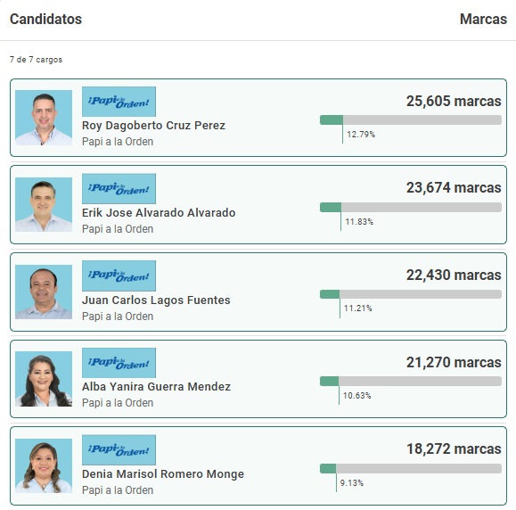
Task: Click Juan Carlos Lagos Fuentes' party logo
Action: 119,276
